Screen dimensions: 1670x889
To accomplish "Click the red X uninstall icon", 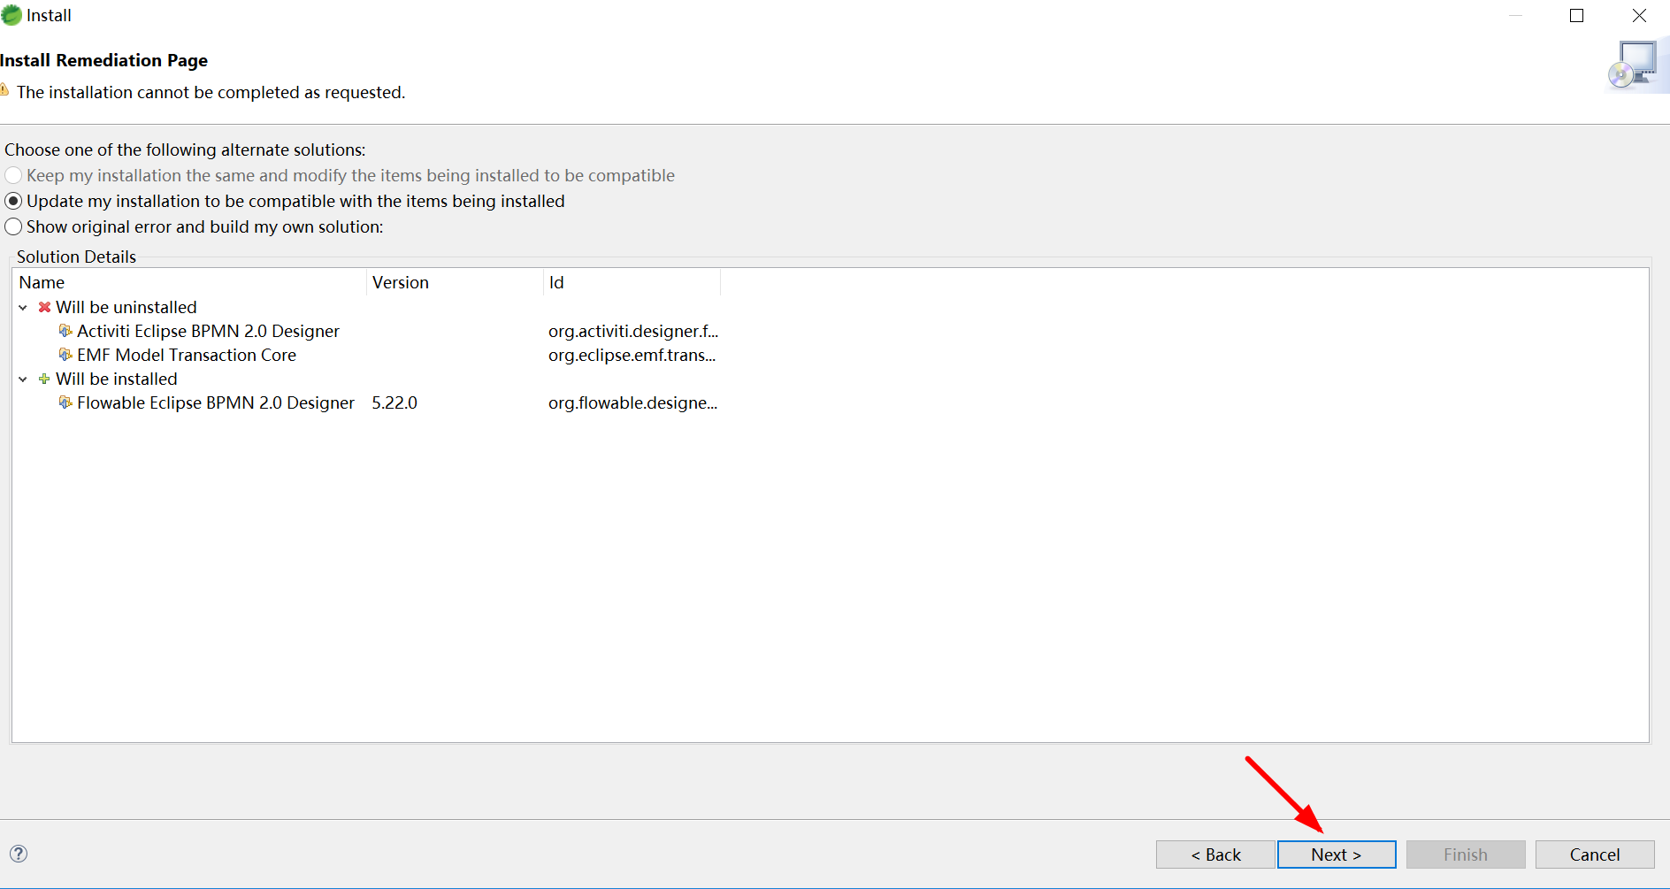I will pyautogui.click(x=44, y=307).
